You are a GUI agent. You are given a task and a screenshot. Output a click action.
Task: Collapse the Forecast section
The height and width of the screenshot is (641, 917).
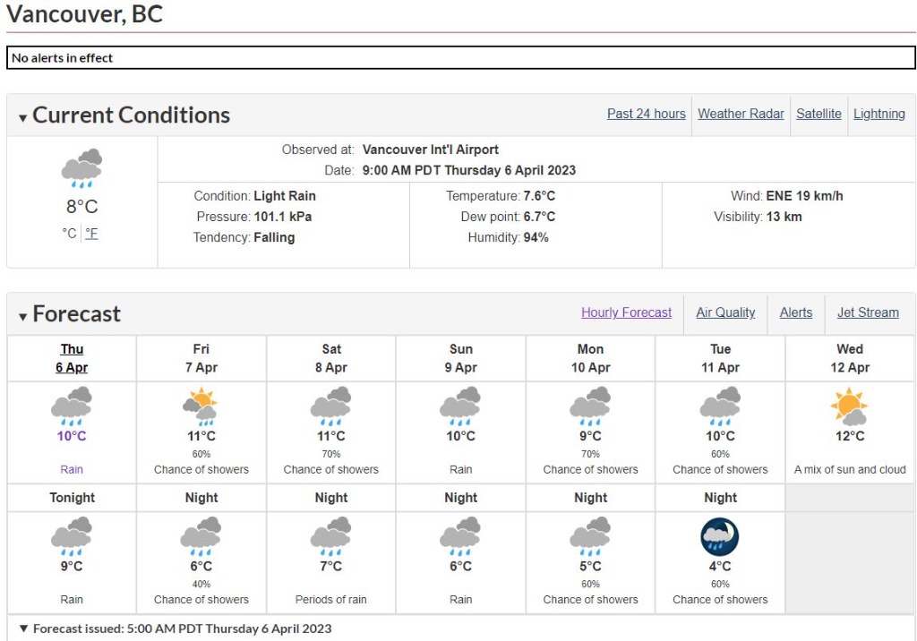(23, 316)
